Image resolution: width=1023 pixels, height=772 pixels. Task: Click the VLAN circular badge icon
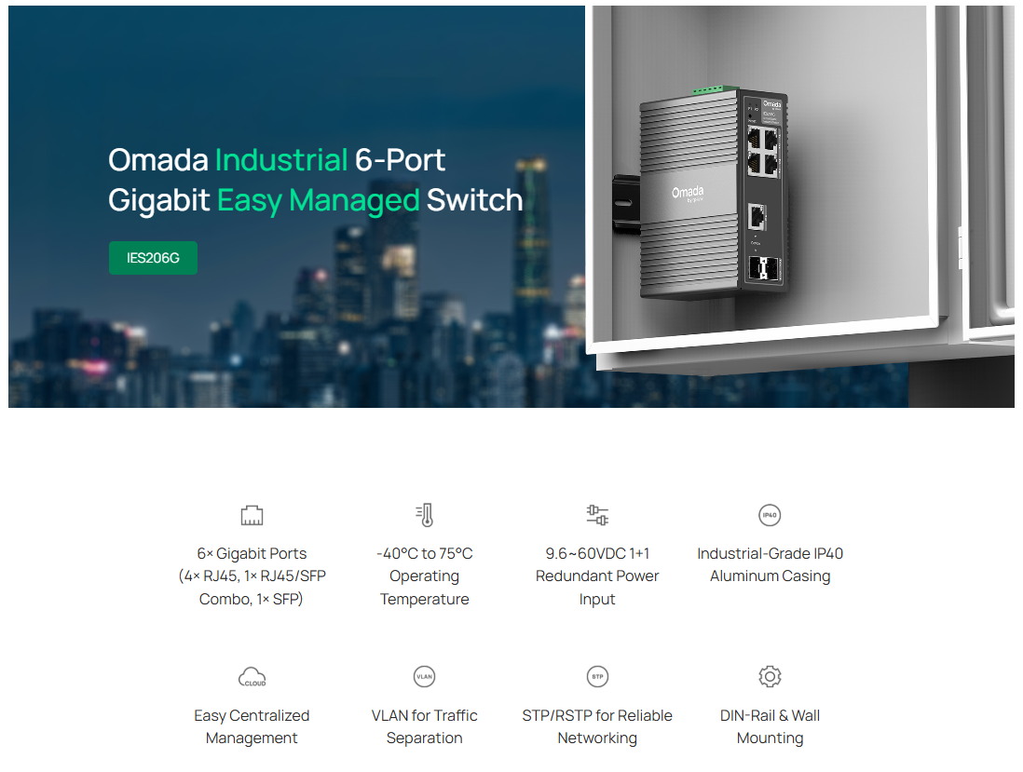(x=425, y=676)
